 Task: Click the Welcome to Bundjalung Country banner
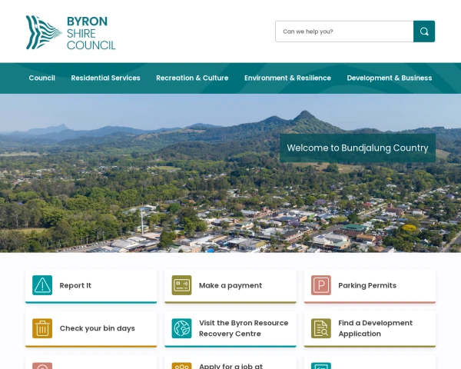click(x=357, y=148)
